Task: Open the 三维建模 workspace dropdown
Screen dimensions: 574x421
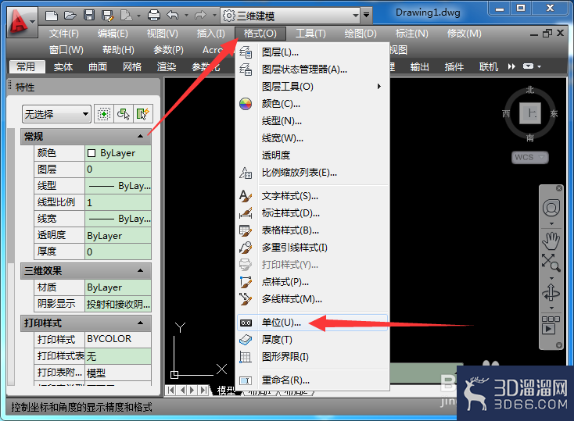Action: [x=355, y=16]
